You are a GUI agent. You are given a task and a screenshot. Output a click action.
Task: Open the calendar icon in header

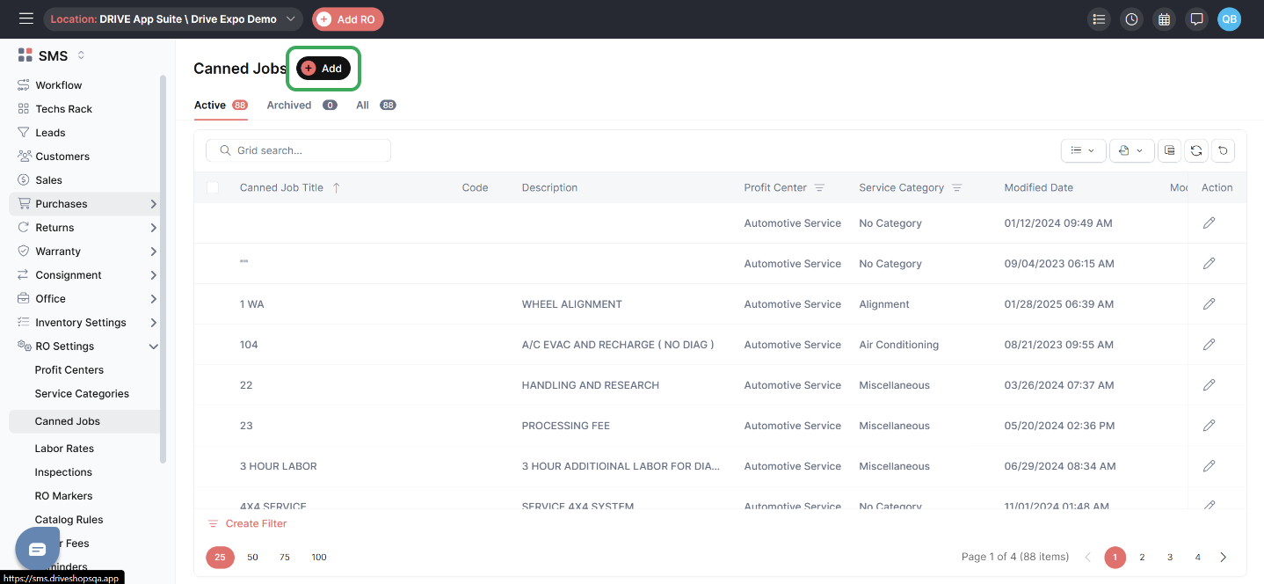[x=1164, y=19]
